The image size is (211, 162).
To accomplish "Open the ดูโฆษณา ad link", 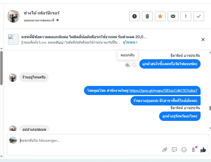I will point(130,42).
